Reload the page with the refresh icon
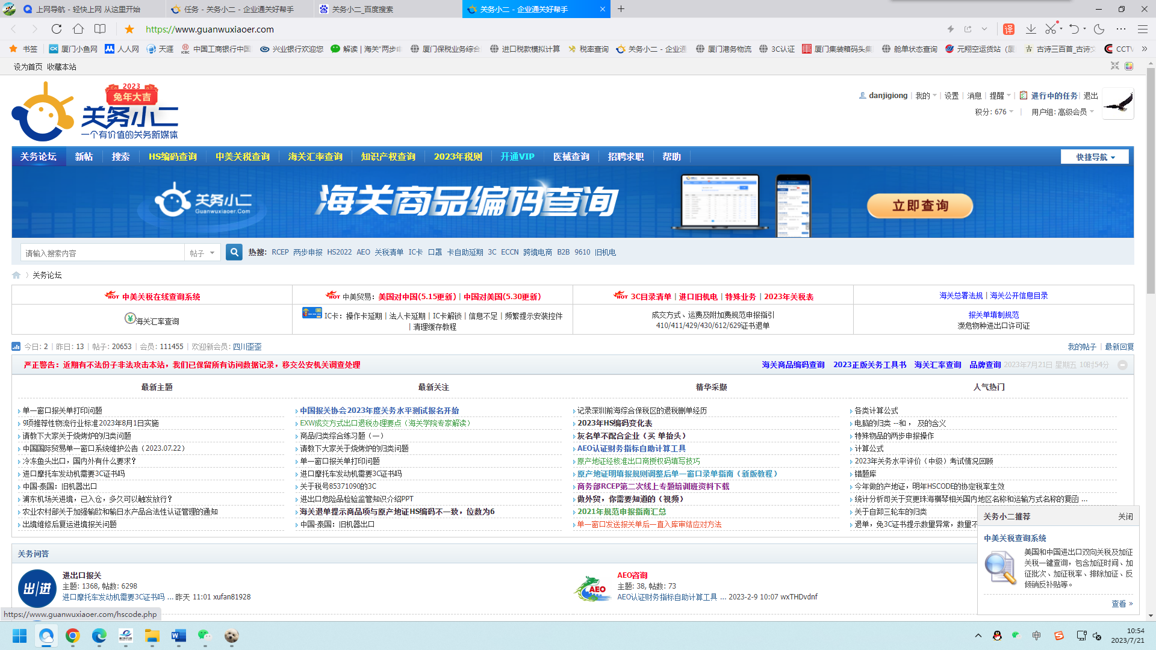The image size is (1156, 650). tap(56, 29)
